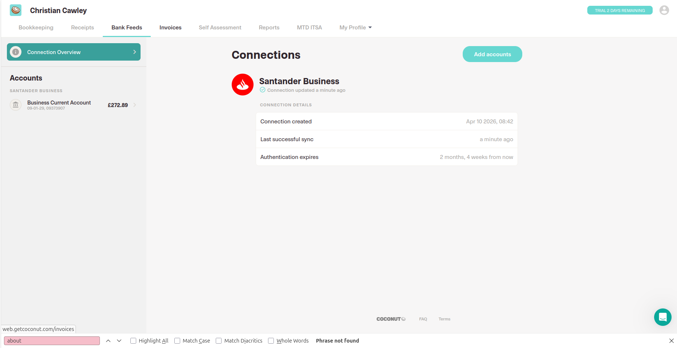The image size is (677, 348).
Task: Open the My Profile dropdown
Action: [355, 27]
